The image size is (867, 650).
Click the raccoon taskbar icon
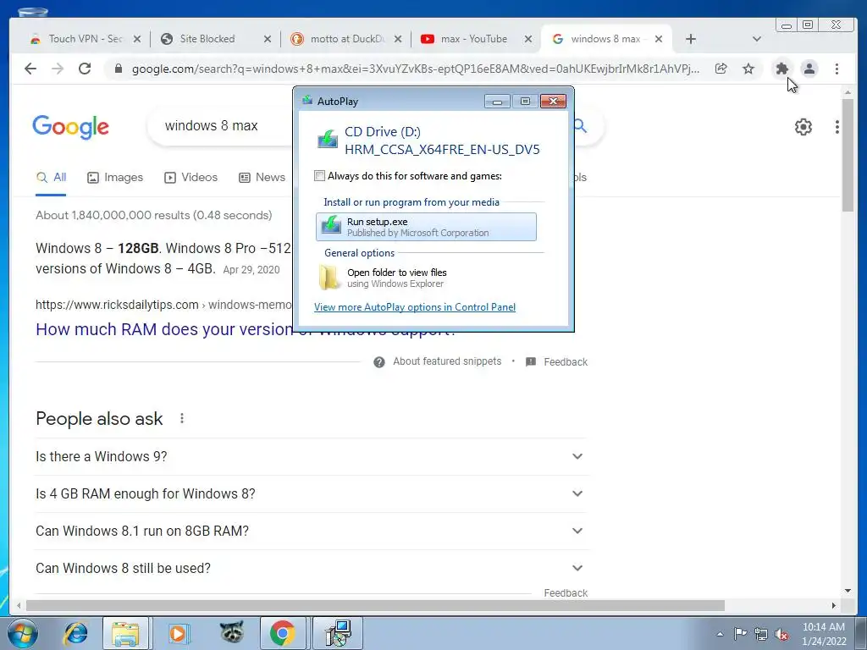point(231,632)
